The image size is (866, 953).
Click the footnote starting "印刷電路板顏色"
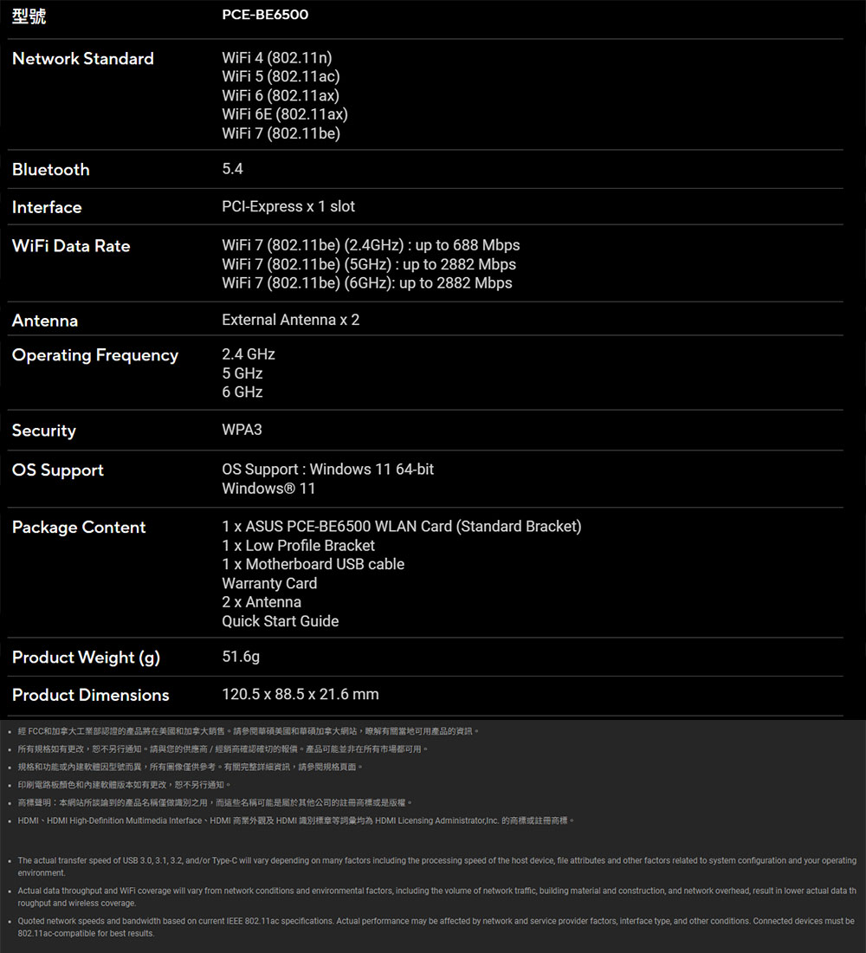tap(124, 785)
